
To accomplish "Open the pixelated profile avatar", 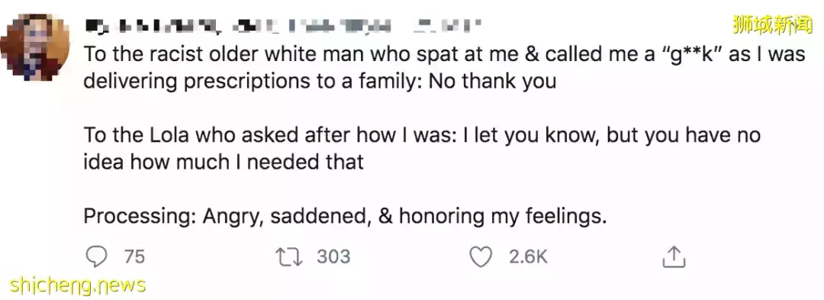I will (x=35, y=47).
